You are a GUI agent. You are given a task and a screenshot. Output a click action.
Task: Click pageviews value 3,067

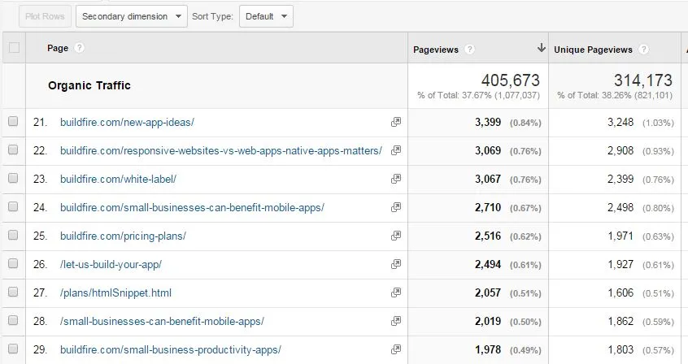(x=488, y=179)
